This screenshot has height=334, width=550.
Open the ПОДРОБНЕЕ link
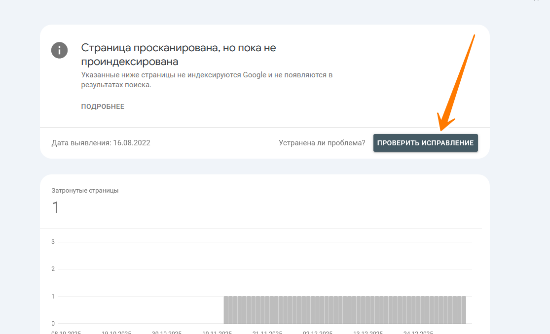tap(103, 106)
